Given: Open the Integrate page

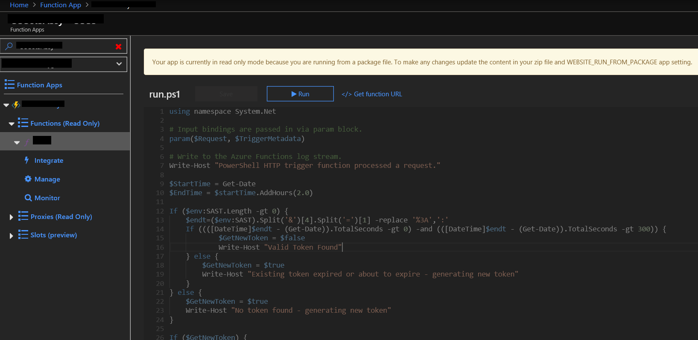Looking at the screenshot, I should tap(49, 161).
